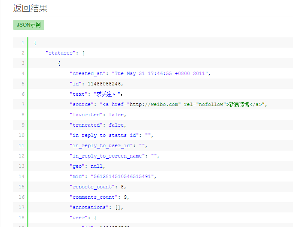The height and width of the screenshot is (227, 293).
Task: Click the 新浪微博 text in source line
Action: [x=240, y=105]
